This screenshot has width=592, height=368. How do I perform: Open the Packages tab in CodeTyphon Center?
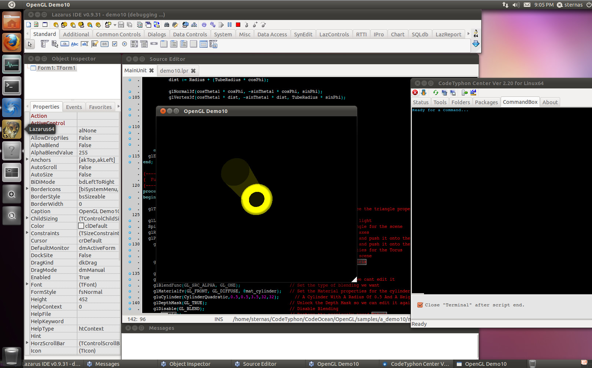point(486,102)
